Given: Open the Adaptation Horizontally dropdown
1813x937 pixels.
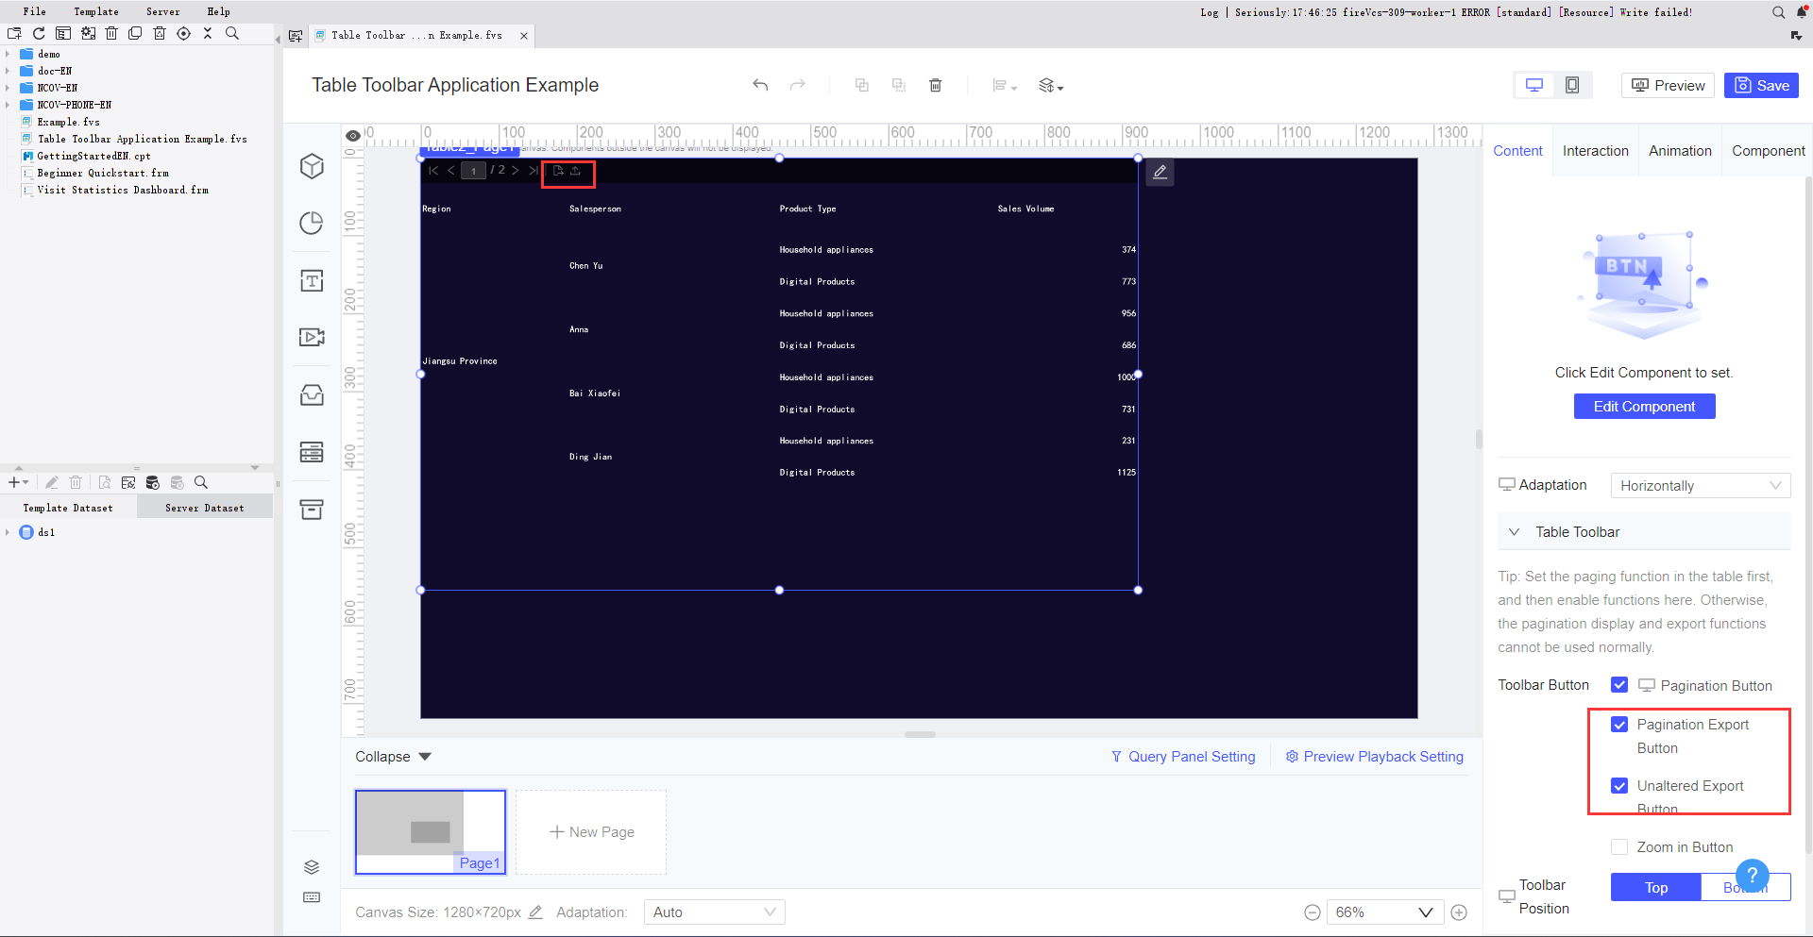Looking at the screenshot, I should coord(1700,486).
